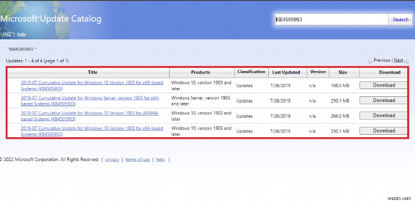415x202 pixels.
Task: Open x86-based Systems cumulative update link
Action: (92, 85)
